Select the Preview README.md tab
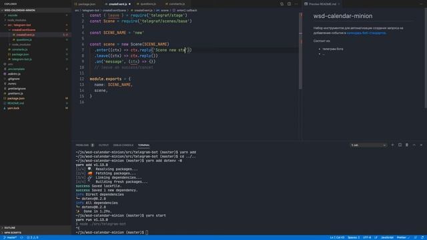 tap(322, 4)
